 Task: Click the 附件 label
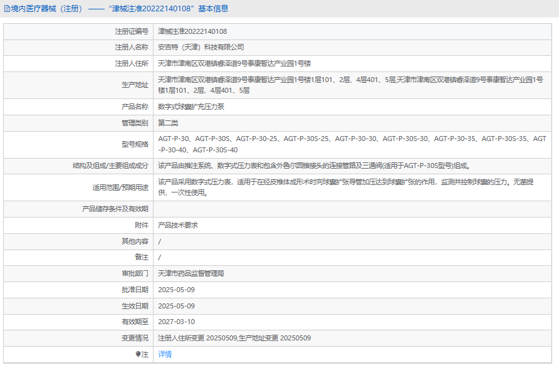[x=142, y=225]
